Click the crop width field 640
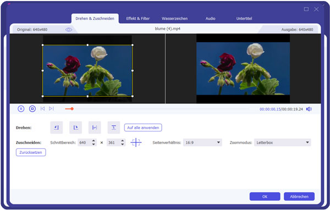Image resolution: width=330 pixels, height=210 pixels. coord(85,142)
